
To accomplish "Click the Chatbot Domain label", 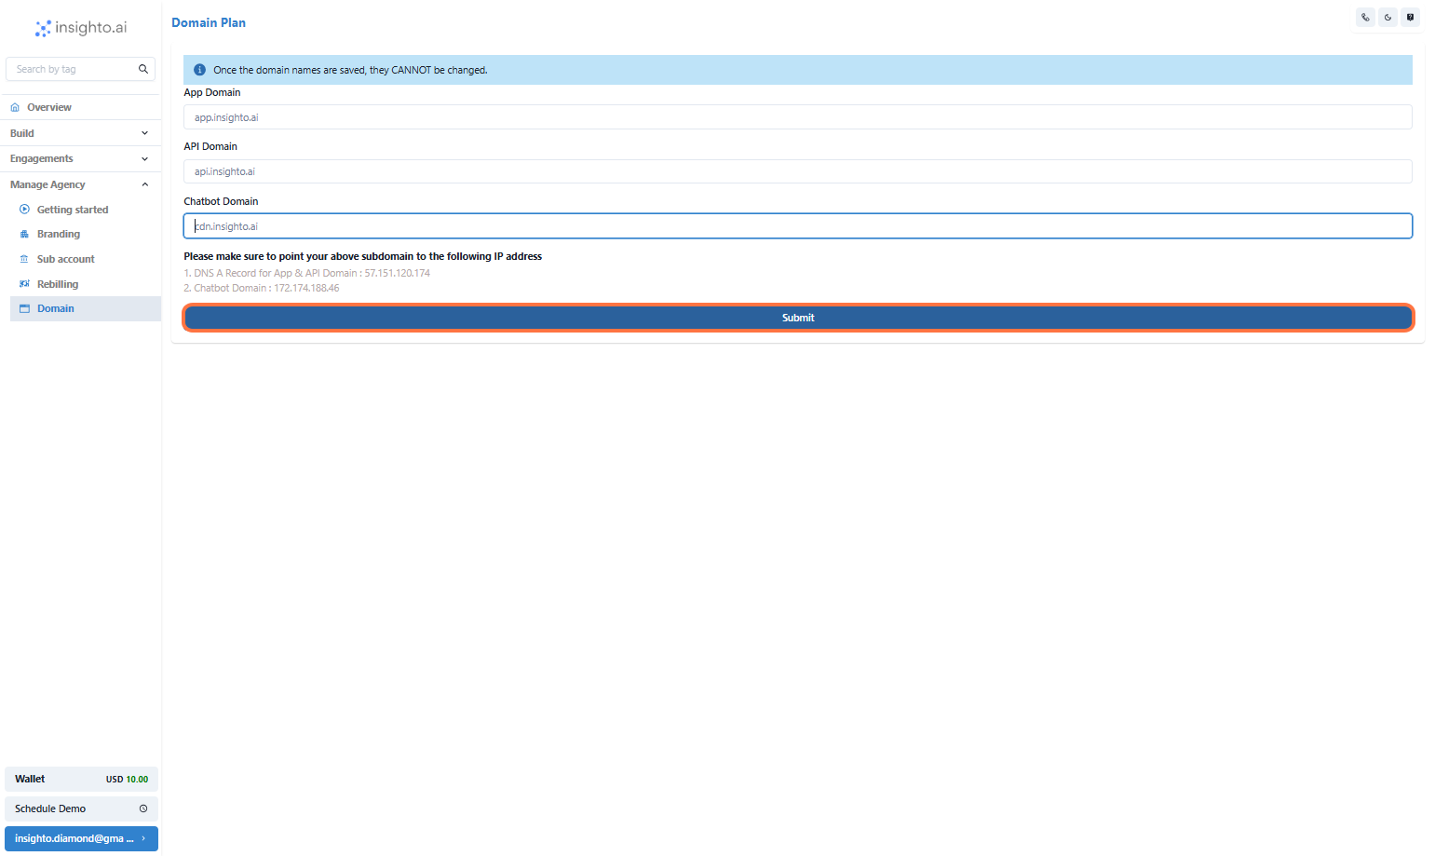I will 221,201.
